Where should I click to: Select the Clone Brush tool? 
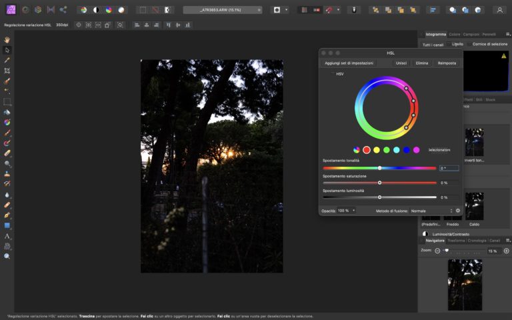[x=7, y=174]
